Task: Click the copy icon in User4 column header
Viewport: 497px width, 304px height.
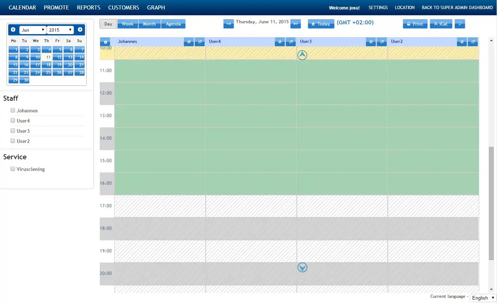Action: [x=291, y=42]
